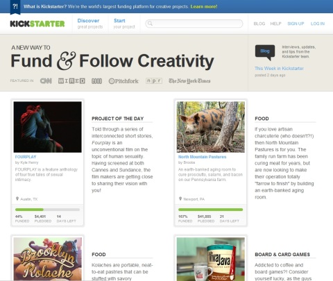The height and width of the screenshot is (281, 333).
Task: Click the Pitchfork featured logo
Action: (x=123, y=81)
